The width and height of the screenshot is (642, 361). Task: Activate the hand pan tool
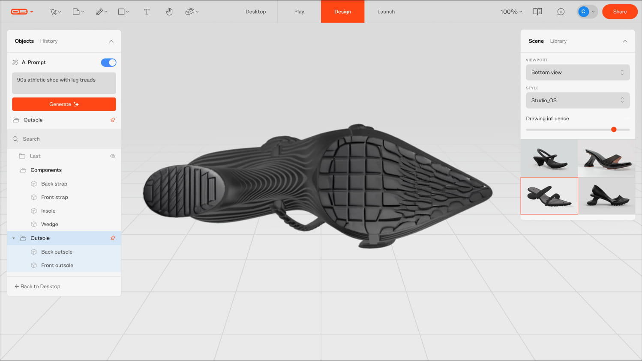point(169,12)
